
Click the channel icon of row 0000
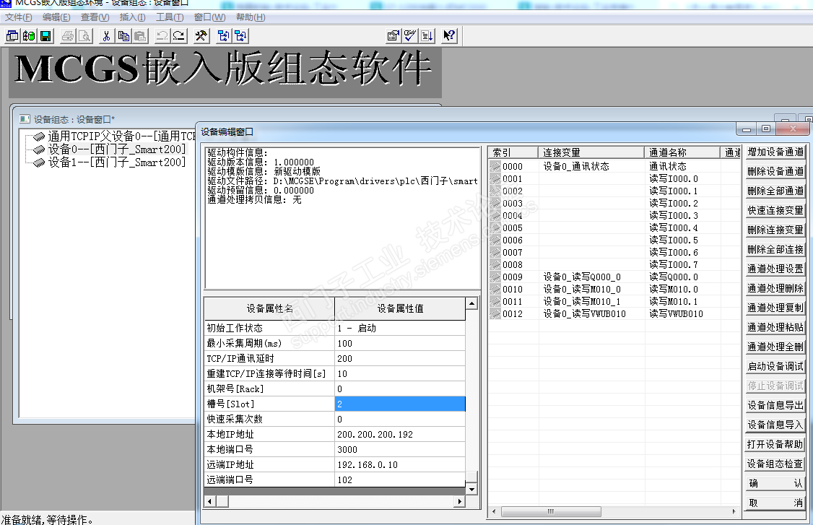point(495,167)
